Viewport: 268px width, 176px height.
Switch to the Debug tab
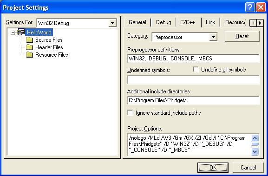(x=163, y=22)
